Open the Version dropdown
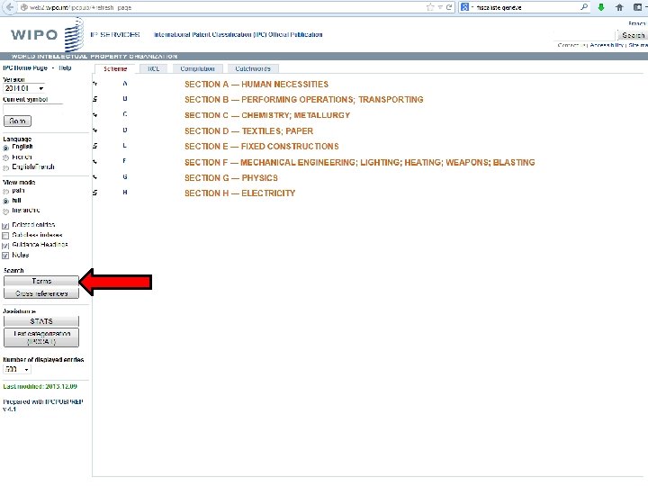The height and width of the screenshot is (486, 648). point(24,88)
